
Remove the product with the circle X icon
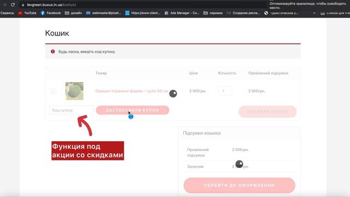click(x=54, y=91)
